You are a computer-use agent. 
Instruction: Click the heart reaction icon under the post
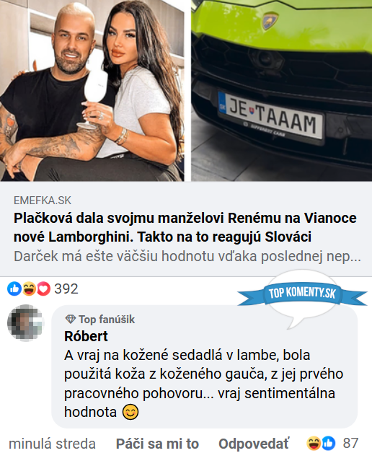point(43,289)
